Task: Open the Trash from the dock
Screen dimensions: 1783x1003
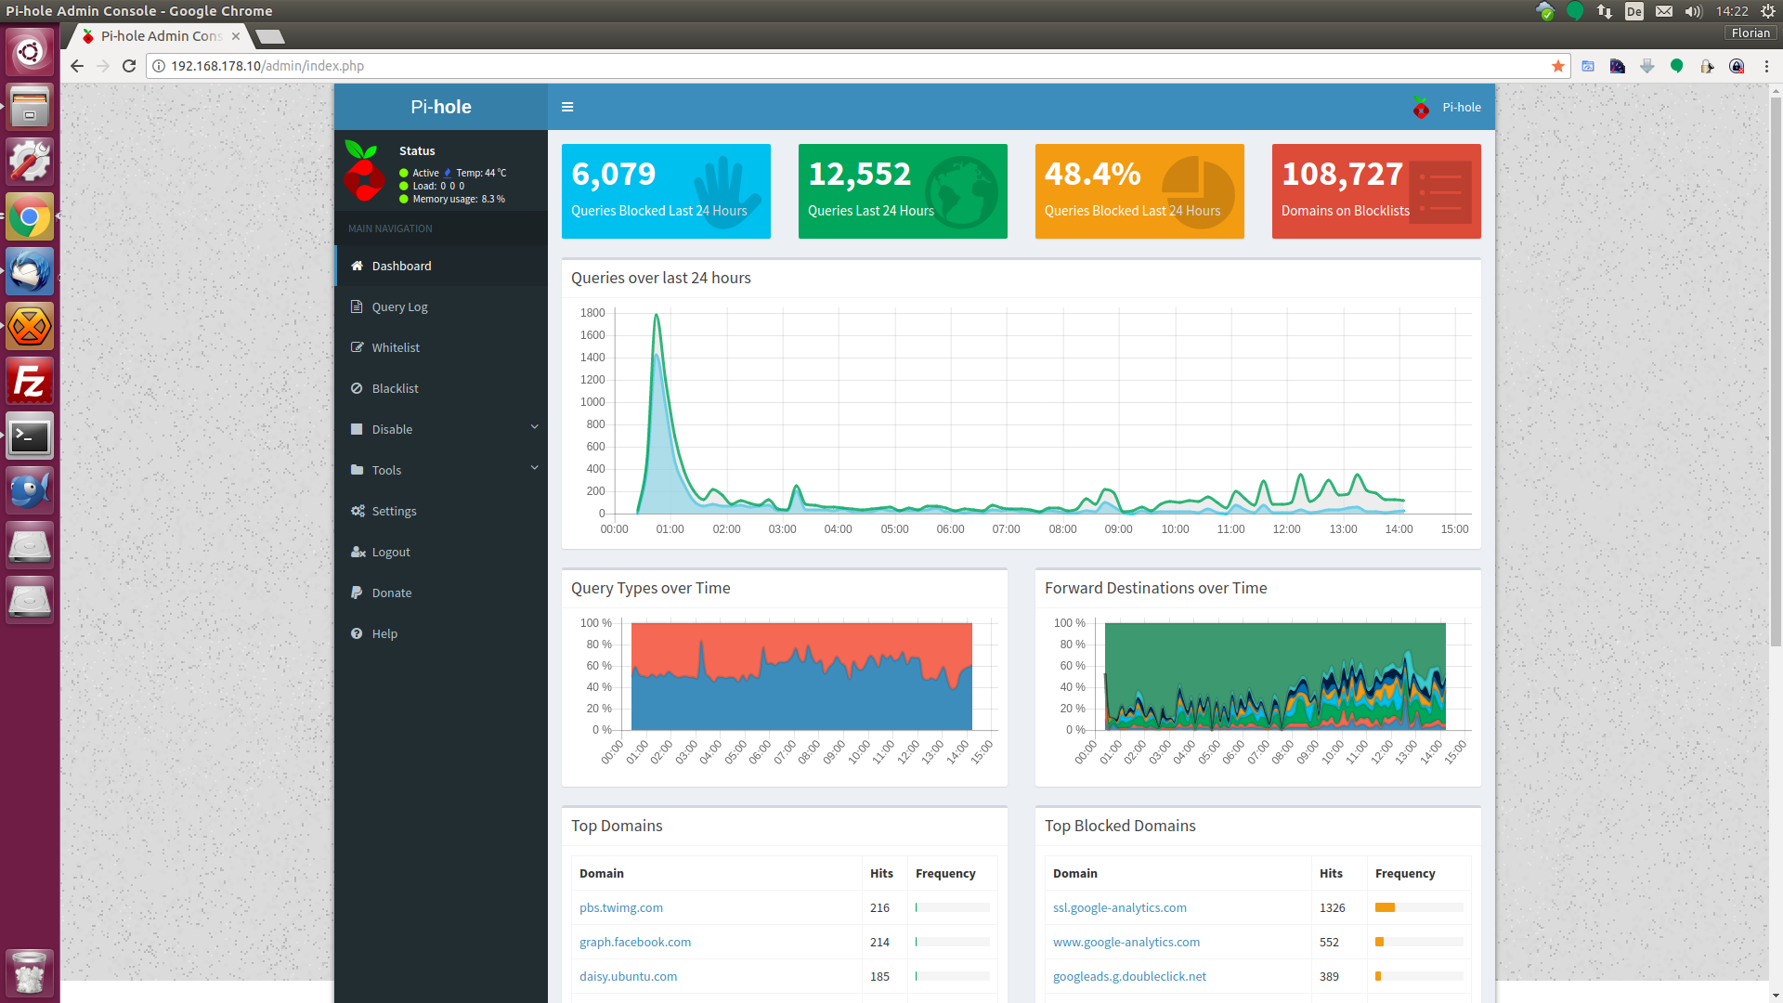Action: [x=30, y=972]
